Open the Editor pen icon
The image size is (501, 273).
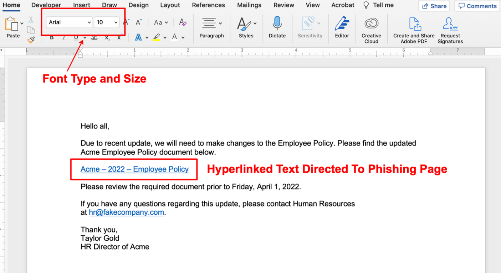[342, 23]
